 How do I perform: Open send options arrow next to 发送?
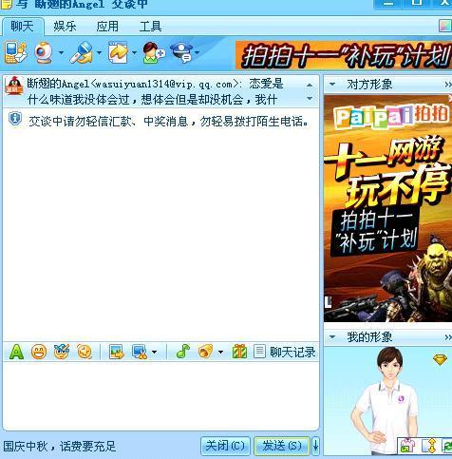click(315, 447)
